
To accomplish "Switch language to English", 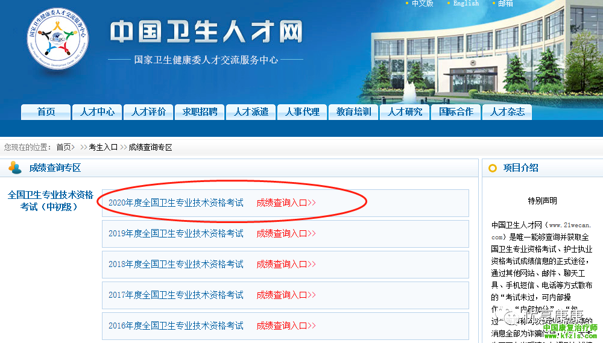I will 466,4.
